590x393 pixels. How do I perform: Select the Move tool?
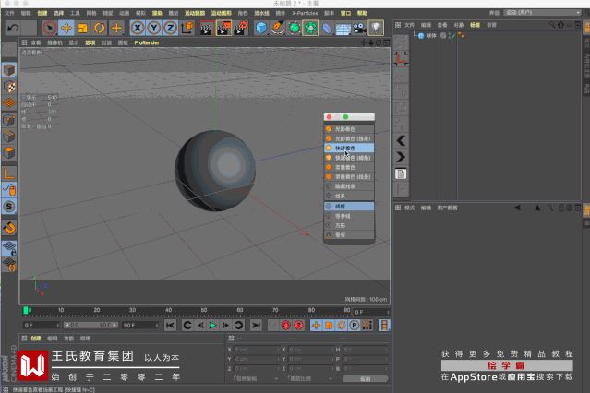(x=66, y=28)
